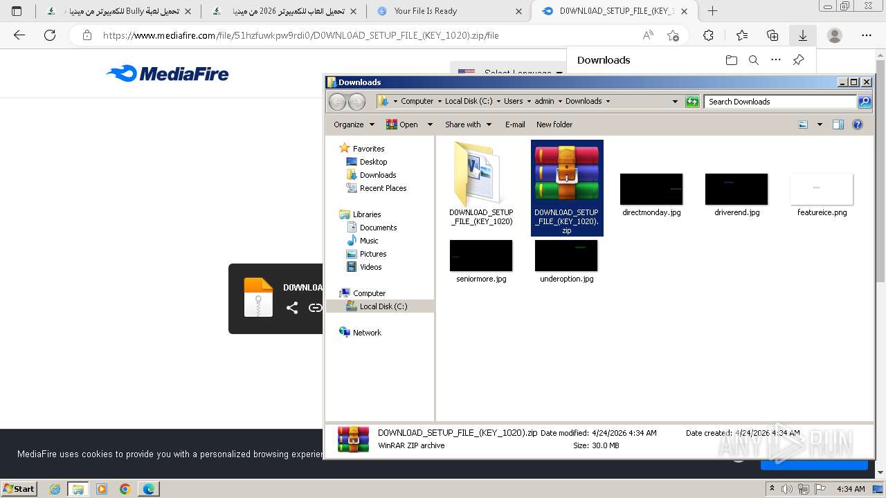The height and width of the screenshot is (498, 886).
Task: Open Edge Settings and more menu
Action: pos(867,35)
